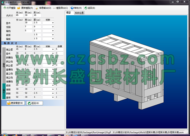Click the 内尺寸 length field showing 85
190x136 pixels.
(20, 15)
